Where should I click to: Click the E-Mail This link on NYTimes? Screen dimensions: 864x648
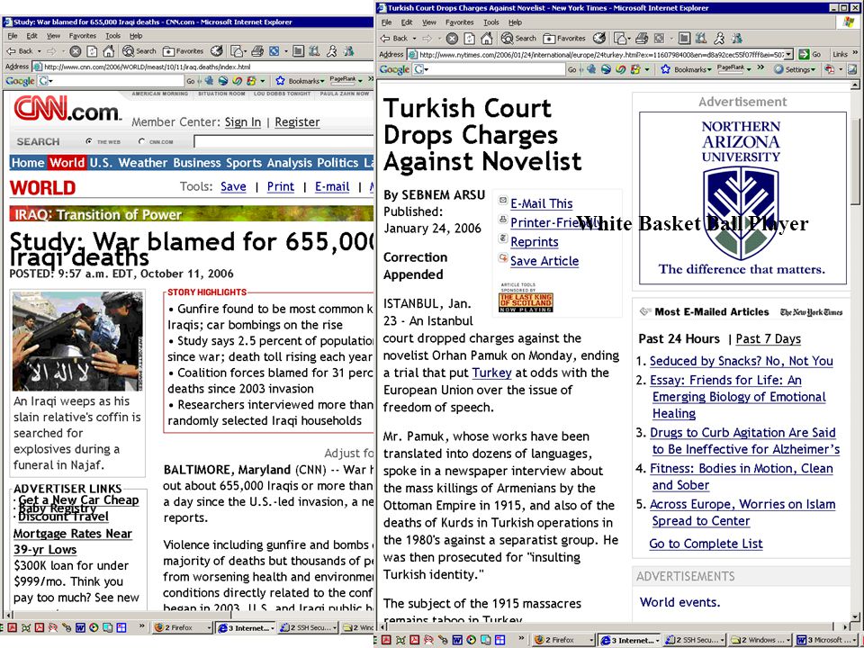pyautogui.click(x=541, y=203)
